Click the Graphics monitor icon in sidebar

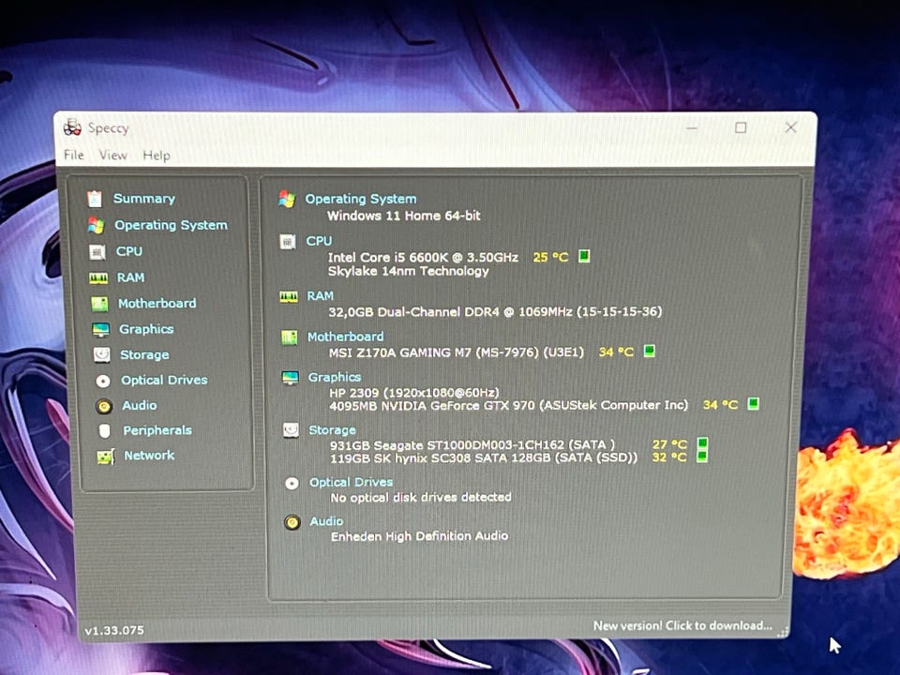tap(101, 329)
